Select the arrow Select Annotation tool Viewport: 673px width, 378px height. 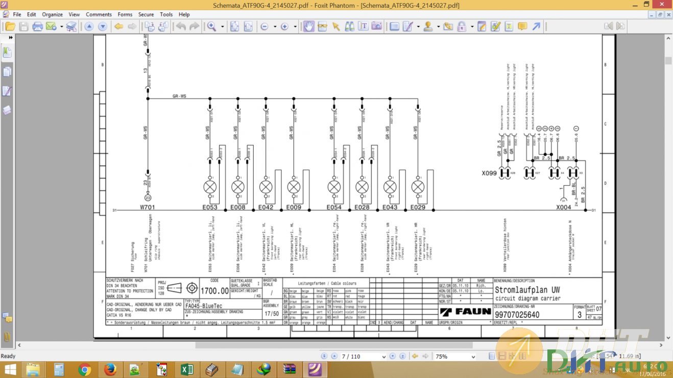coord(335,27)
